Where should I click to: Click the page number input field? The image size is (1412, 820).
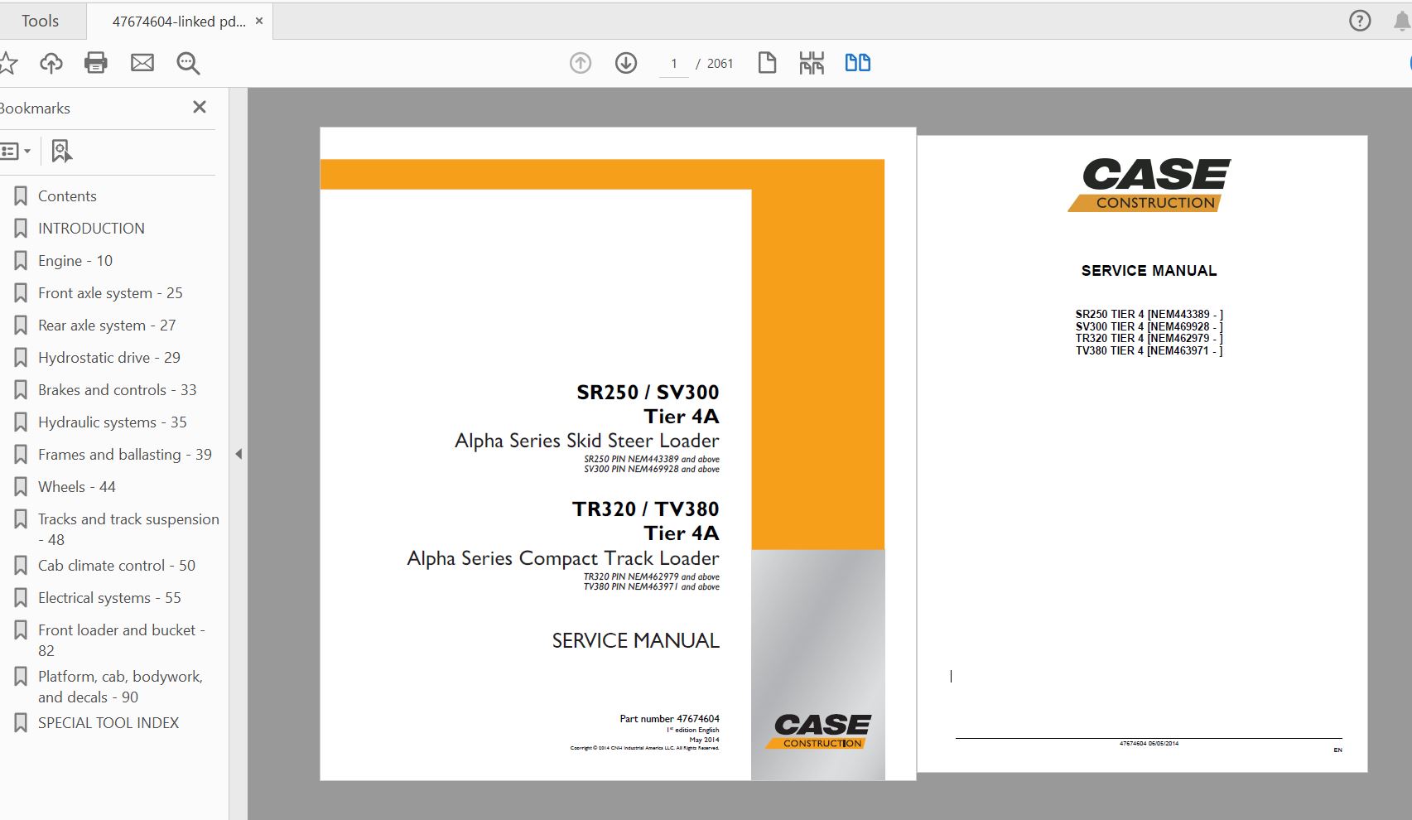coord(674,64)
